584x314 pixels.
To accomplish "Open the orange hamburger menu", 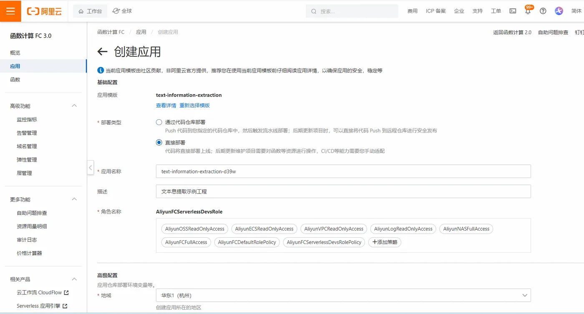I will point(11,11).
